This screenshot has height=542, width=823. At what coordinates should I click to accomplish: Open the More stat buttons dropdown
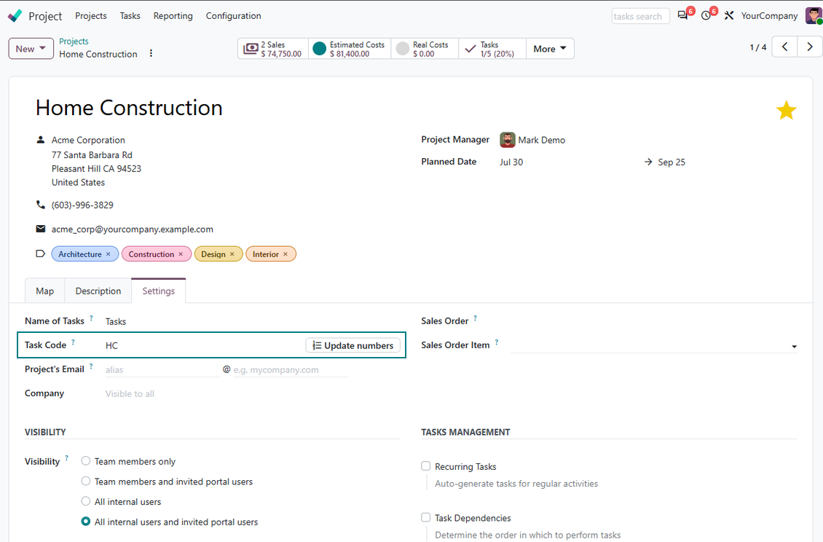click(x=550, y=49)
